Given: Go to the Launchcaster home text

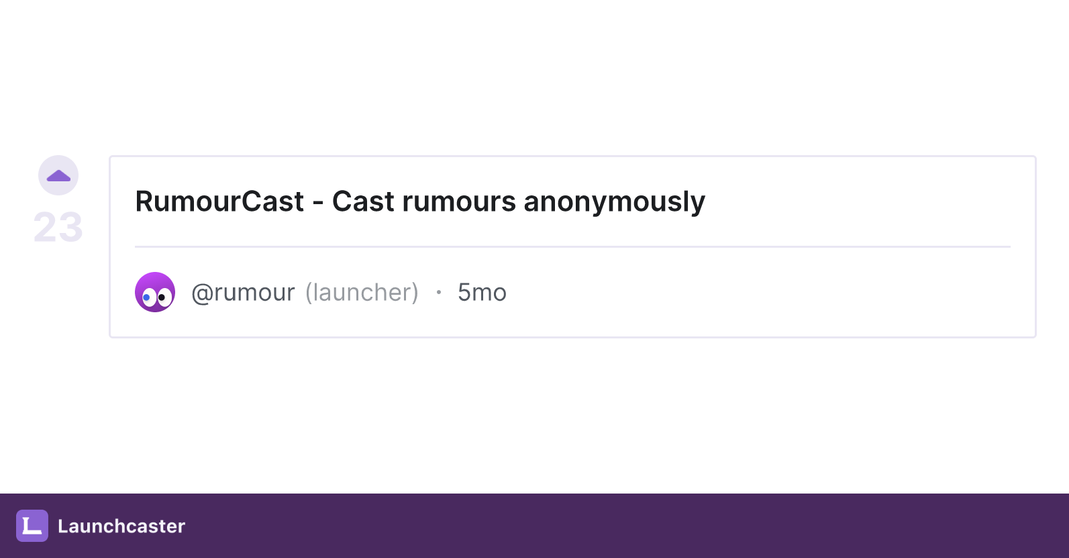Looking at the screenshot, I should click(x=121, y=526).
